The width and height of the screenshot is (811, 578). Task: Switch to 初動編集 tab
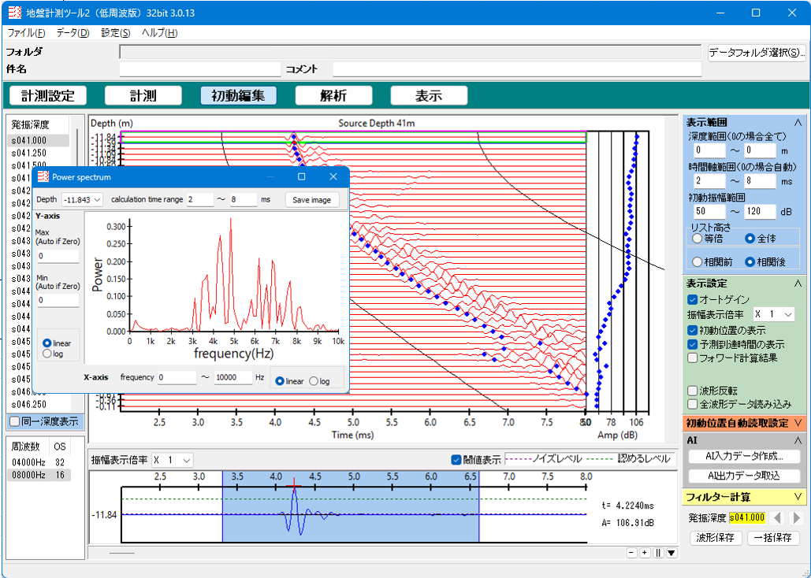[x=239, y=95]
